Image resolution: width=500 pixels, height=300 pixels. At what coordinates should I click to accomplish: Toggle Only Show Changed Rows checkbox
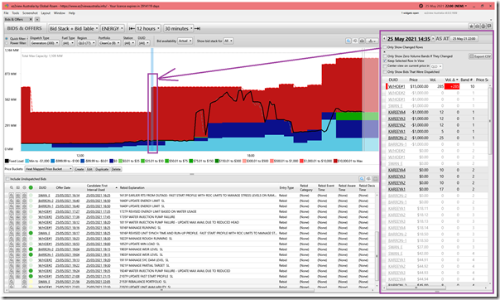click(385, 47)
